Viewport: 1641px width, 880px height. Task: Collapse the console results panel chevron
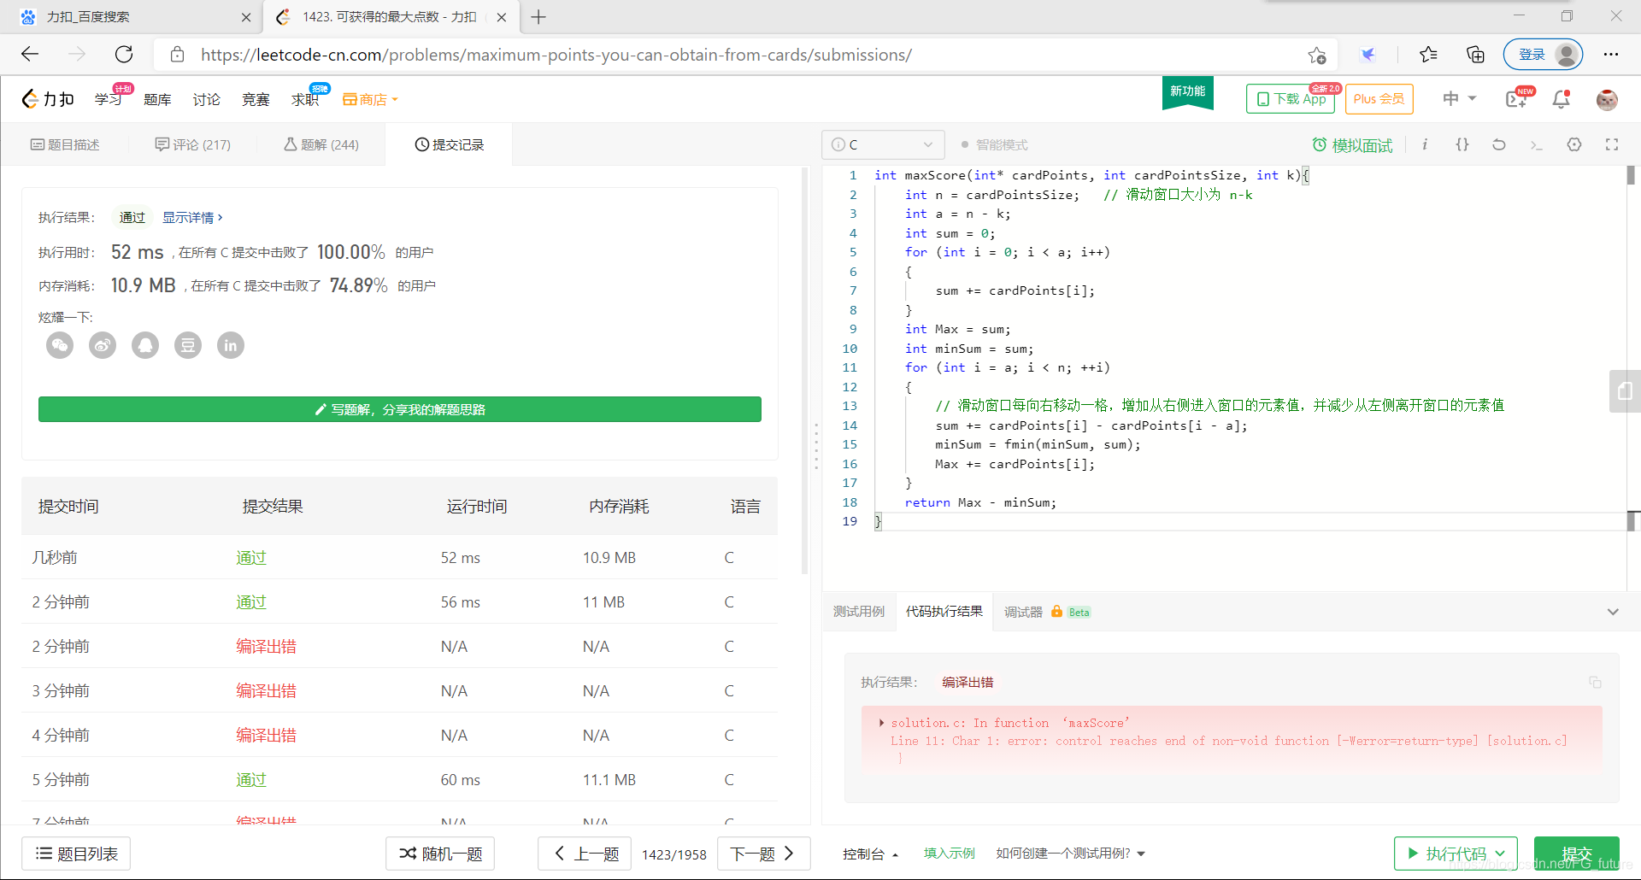1613,612
